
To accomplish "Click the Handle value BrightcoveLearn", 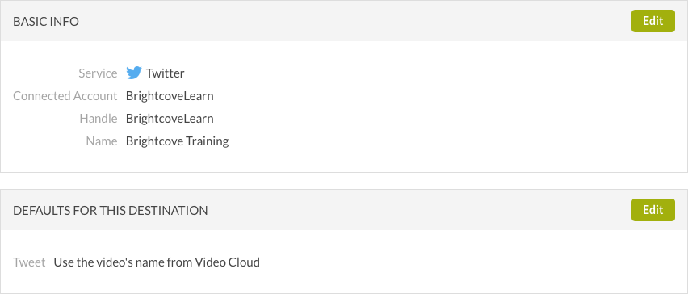I will (x=170, y=119).
